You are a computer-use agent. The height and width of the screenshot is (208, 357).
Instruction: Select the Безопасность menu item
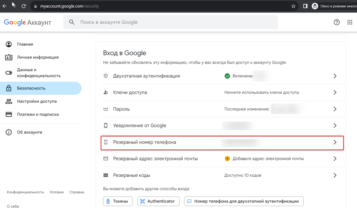[40, 88]
